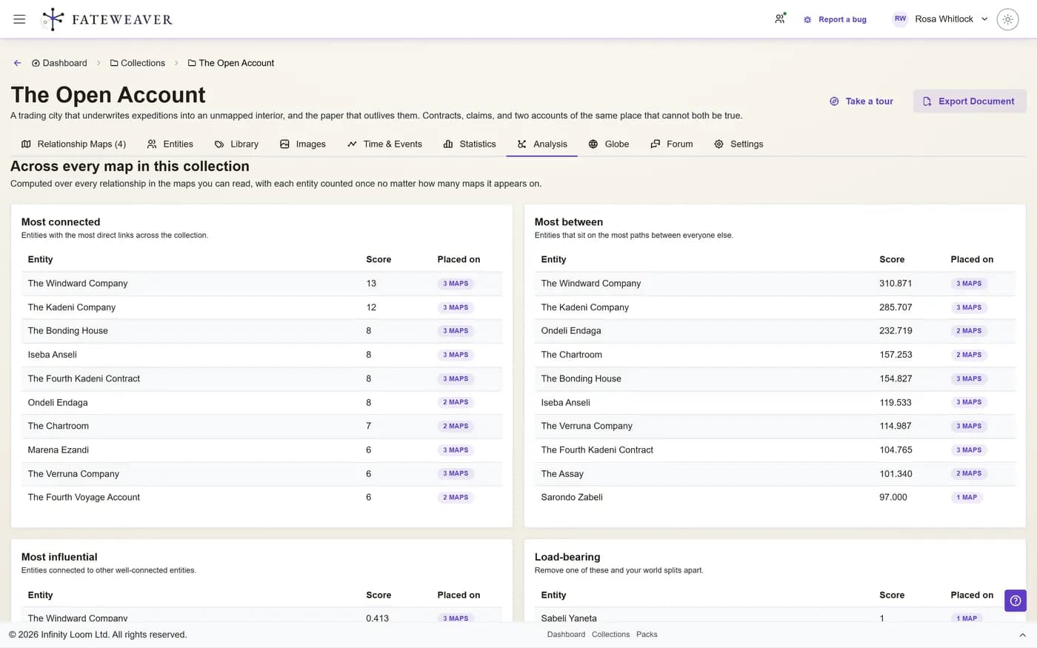Switch to the Statistics tab
This screenshot has height=648, width=1037.
[470, 144]
